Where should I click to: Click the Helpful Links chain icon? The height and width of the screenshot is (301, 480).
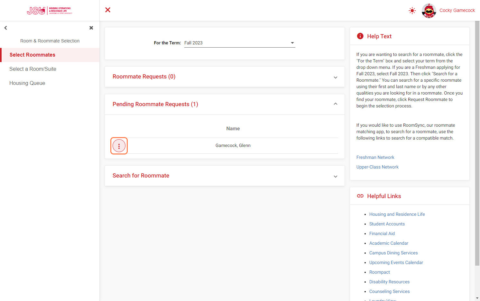(x=360, y=196)
